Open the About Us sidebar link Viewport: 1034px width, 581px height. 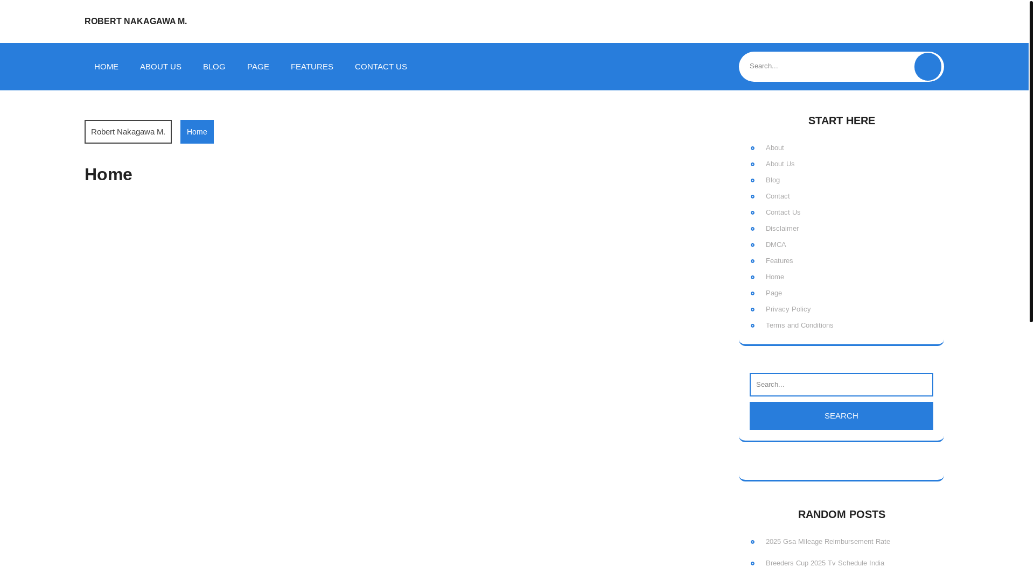(x=780, y=164)
